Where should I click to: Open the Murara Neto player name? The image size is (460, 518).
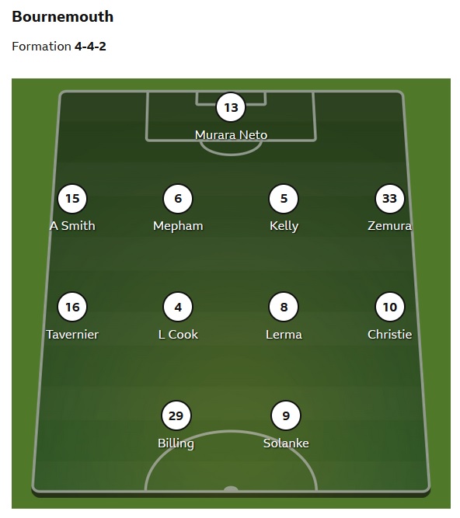231,135
